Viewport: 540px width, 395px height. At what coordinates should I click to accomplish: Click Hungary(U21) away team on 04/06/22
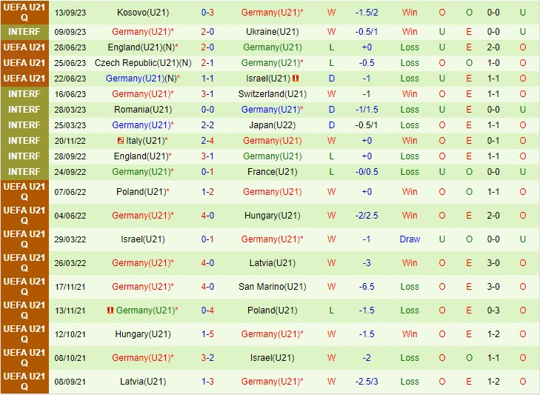click(x=272, y=216)
